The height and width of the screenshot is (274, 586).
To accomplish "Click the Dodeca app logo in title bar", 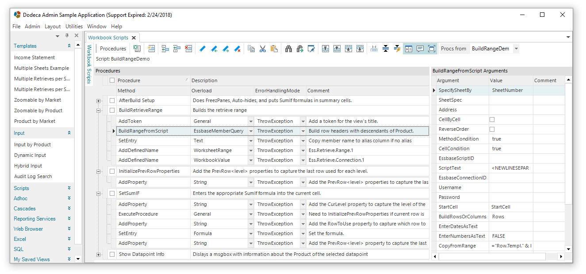I will (17, 15).
